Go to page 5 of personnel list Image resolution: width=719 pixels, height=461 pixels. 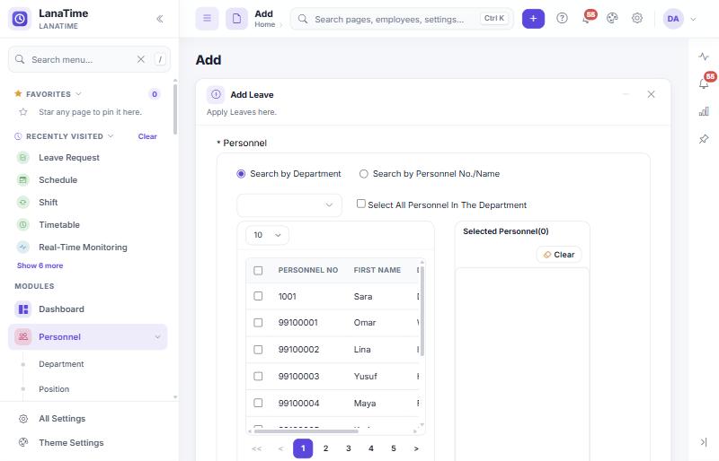[394, 448]
